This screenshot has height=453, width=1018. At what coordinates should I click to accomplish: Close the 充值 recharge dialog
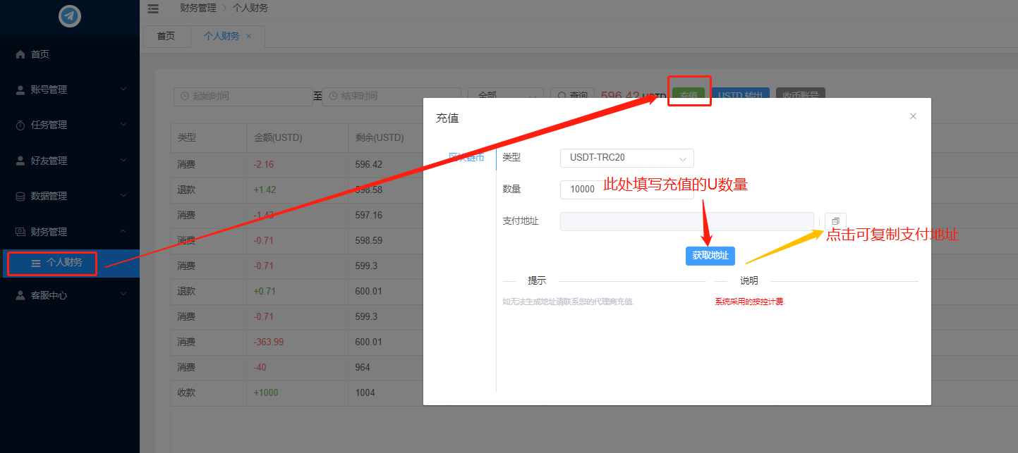(913, 116)
